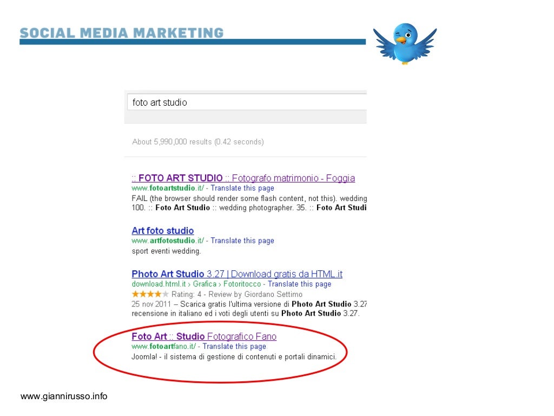Click 'Translate this page' beside download.html.it breadcrumb

tap(300, 284)
